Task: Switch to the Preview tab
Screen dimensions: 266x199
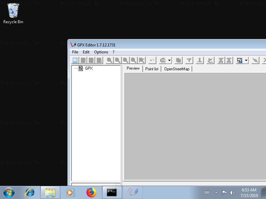Action: 133,68
